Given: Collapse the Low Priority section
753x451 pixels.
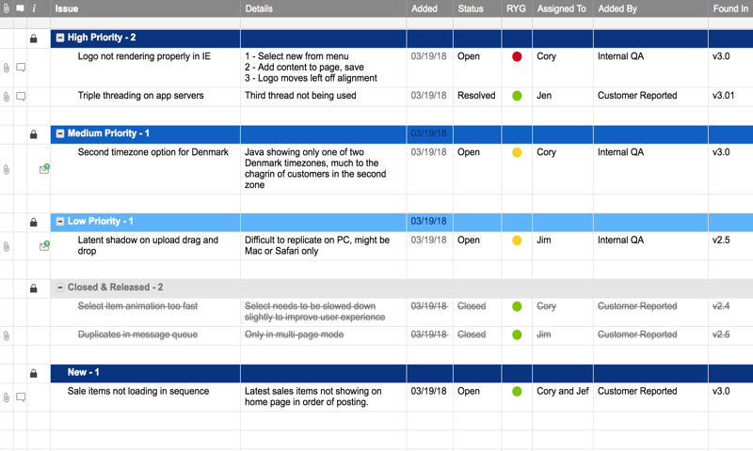Looking at the screenshot, I should click(60, 222).
